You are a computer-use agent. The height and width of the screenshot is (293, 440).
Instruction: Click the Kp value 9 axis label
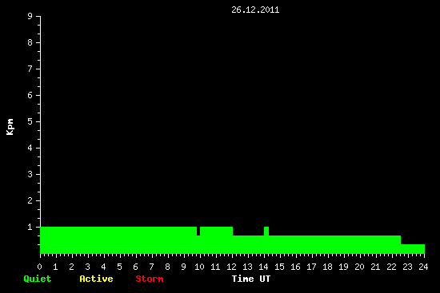30,16
